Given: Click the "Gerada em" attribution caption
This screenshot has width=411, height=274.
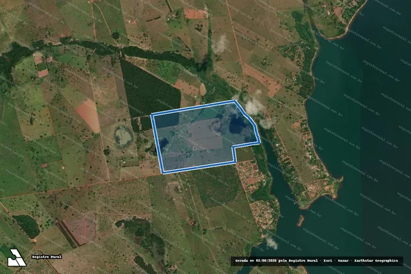Looking at the screenshot, I should 316,260.
